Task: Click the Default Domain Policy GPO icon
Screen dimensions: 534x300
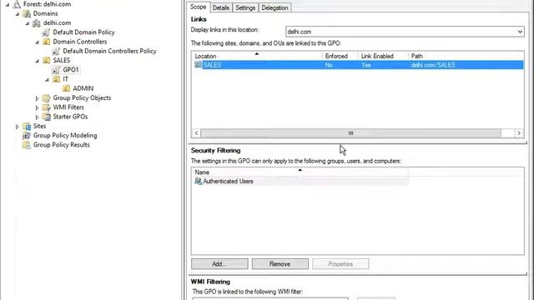Action: tap(46, 32)
